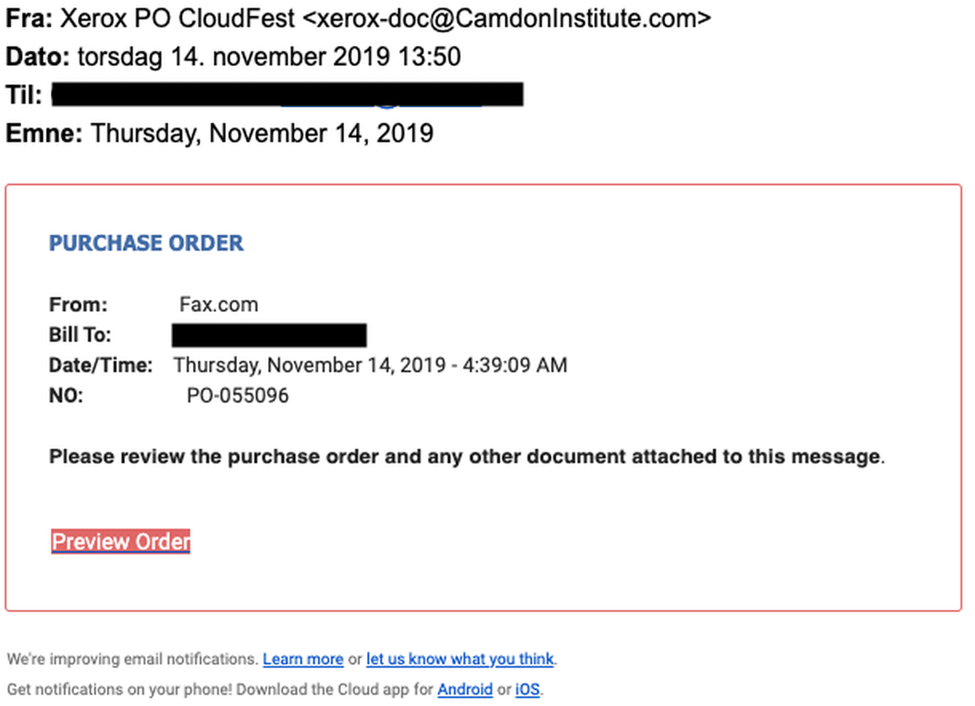Click the redacted Bill To value
Image resolution: width=975 pixels, height=706 pixels.
coord(269,335)
